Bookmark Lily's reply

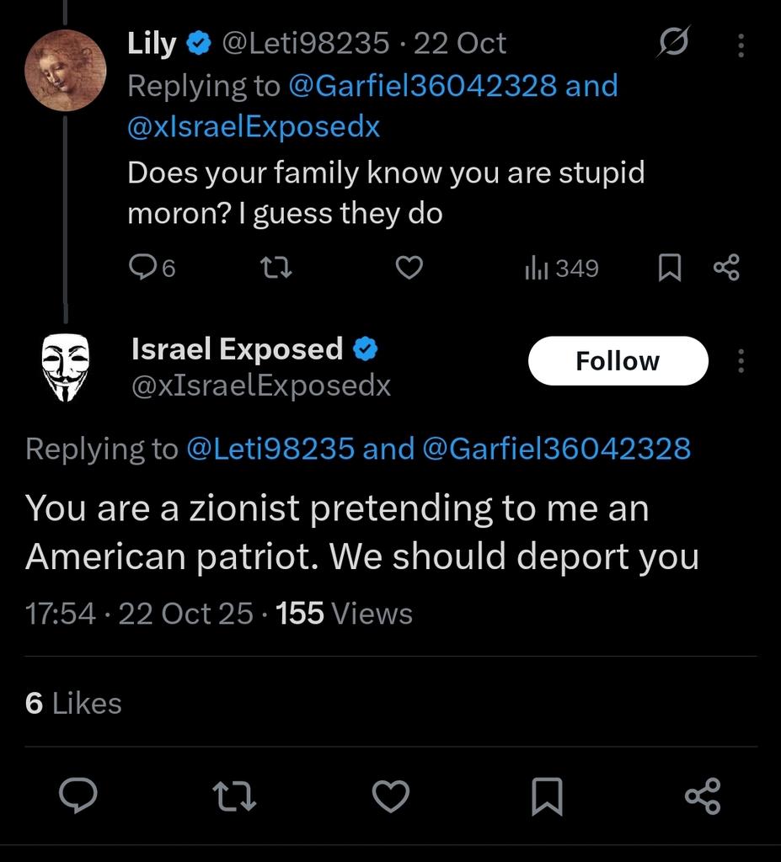pos(669,268)
